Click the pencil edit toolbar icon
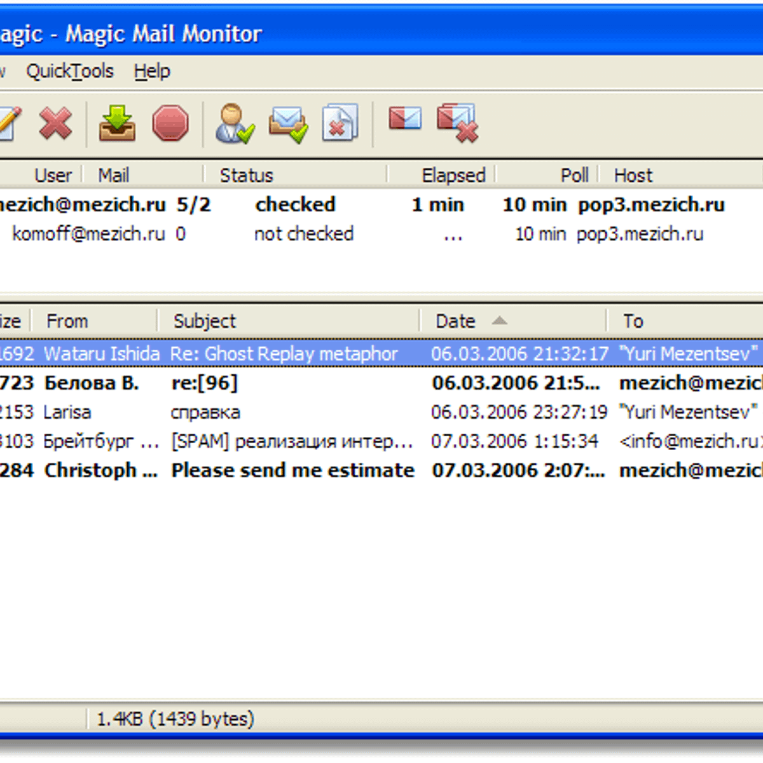The width and height of the screenshot is (763, 763). pos(9,123)
